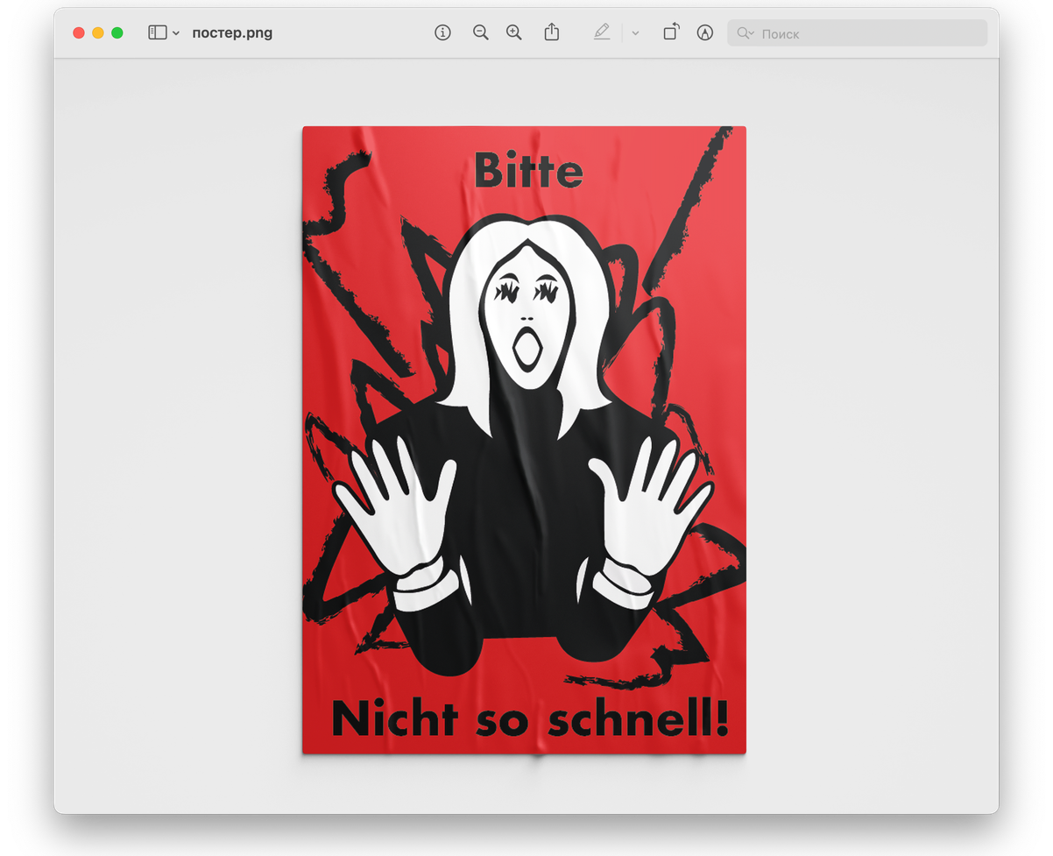Show the Markup toolbar
Image resolution: width=1053 pixels, height=856 pixels.
click(704, 33)
